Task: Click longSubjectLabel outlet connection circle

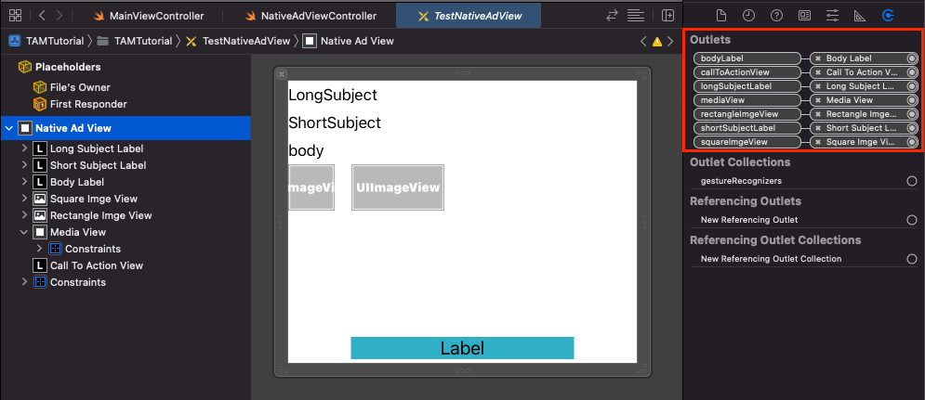Action: (x=912, y=86)
